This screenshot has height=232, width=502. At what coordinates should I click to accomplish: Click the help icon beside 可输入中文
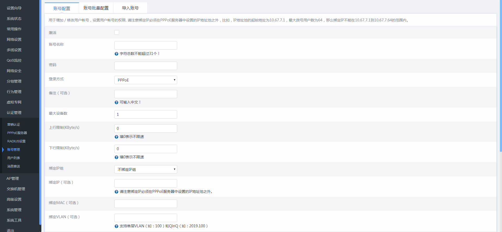pyautogui.click(x=116, y=102)
